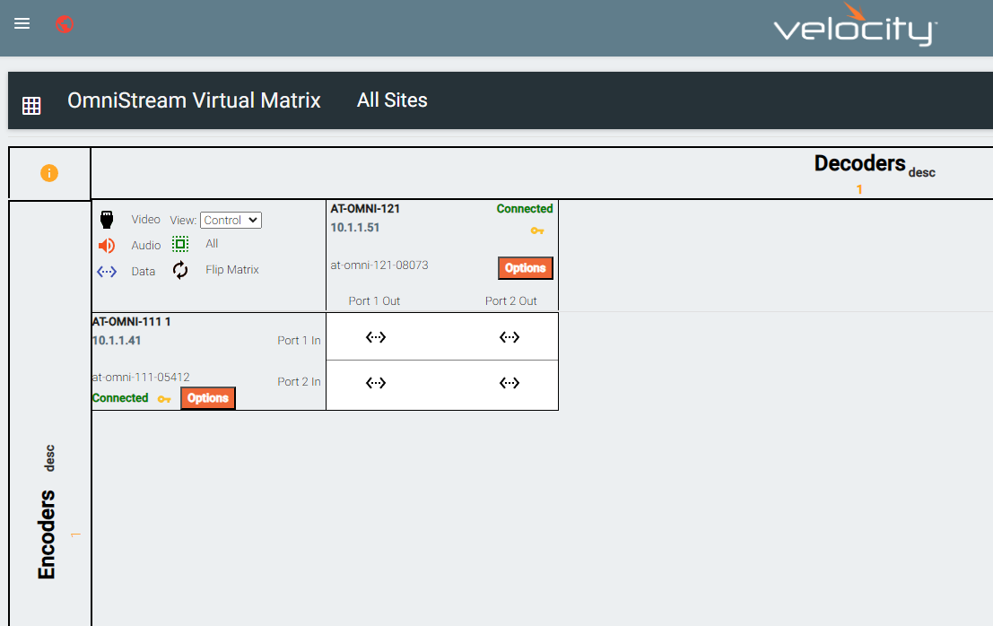Click the AT-OMNI-121 device name
Viewport: 993px width, 626px height.
[365, 208]
